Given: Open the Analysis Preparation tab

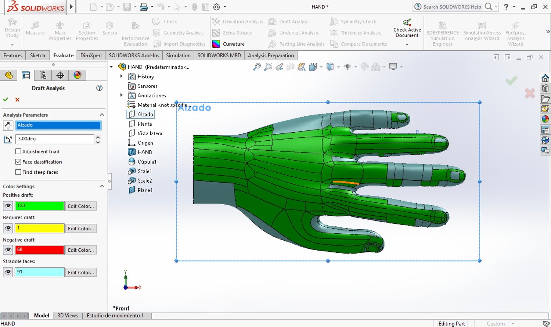Looking at the screenshot, I should point(271,55).
